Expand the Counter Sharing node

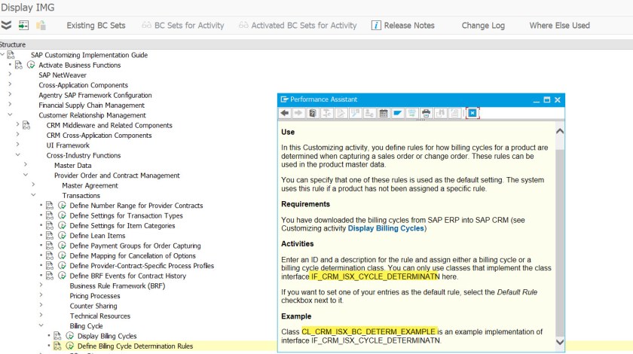(x=41, y=305)
